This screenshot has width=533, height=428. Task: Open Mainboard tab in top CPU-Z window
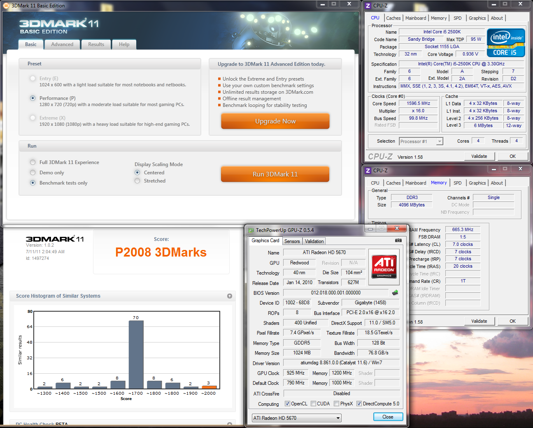[x=416, y=18]
